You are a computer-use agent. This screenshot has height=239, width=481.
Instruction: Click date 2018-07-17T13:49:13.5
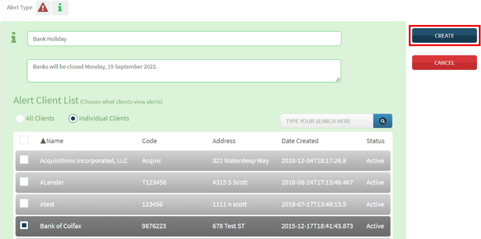pyautogui.click(x=314, y=205)
